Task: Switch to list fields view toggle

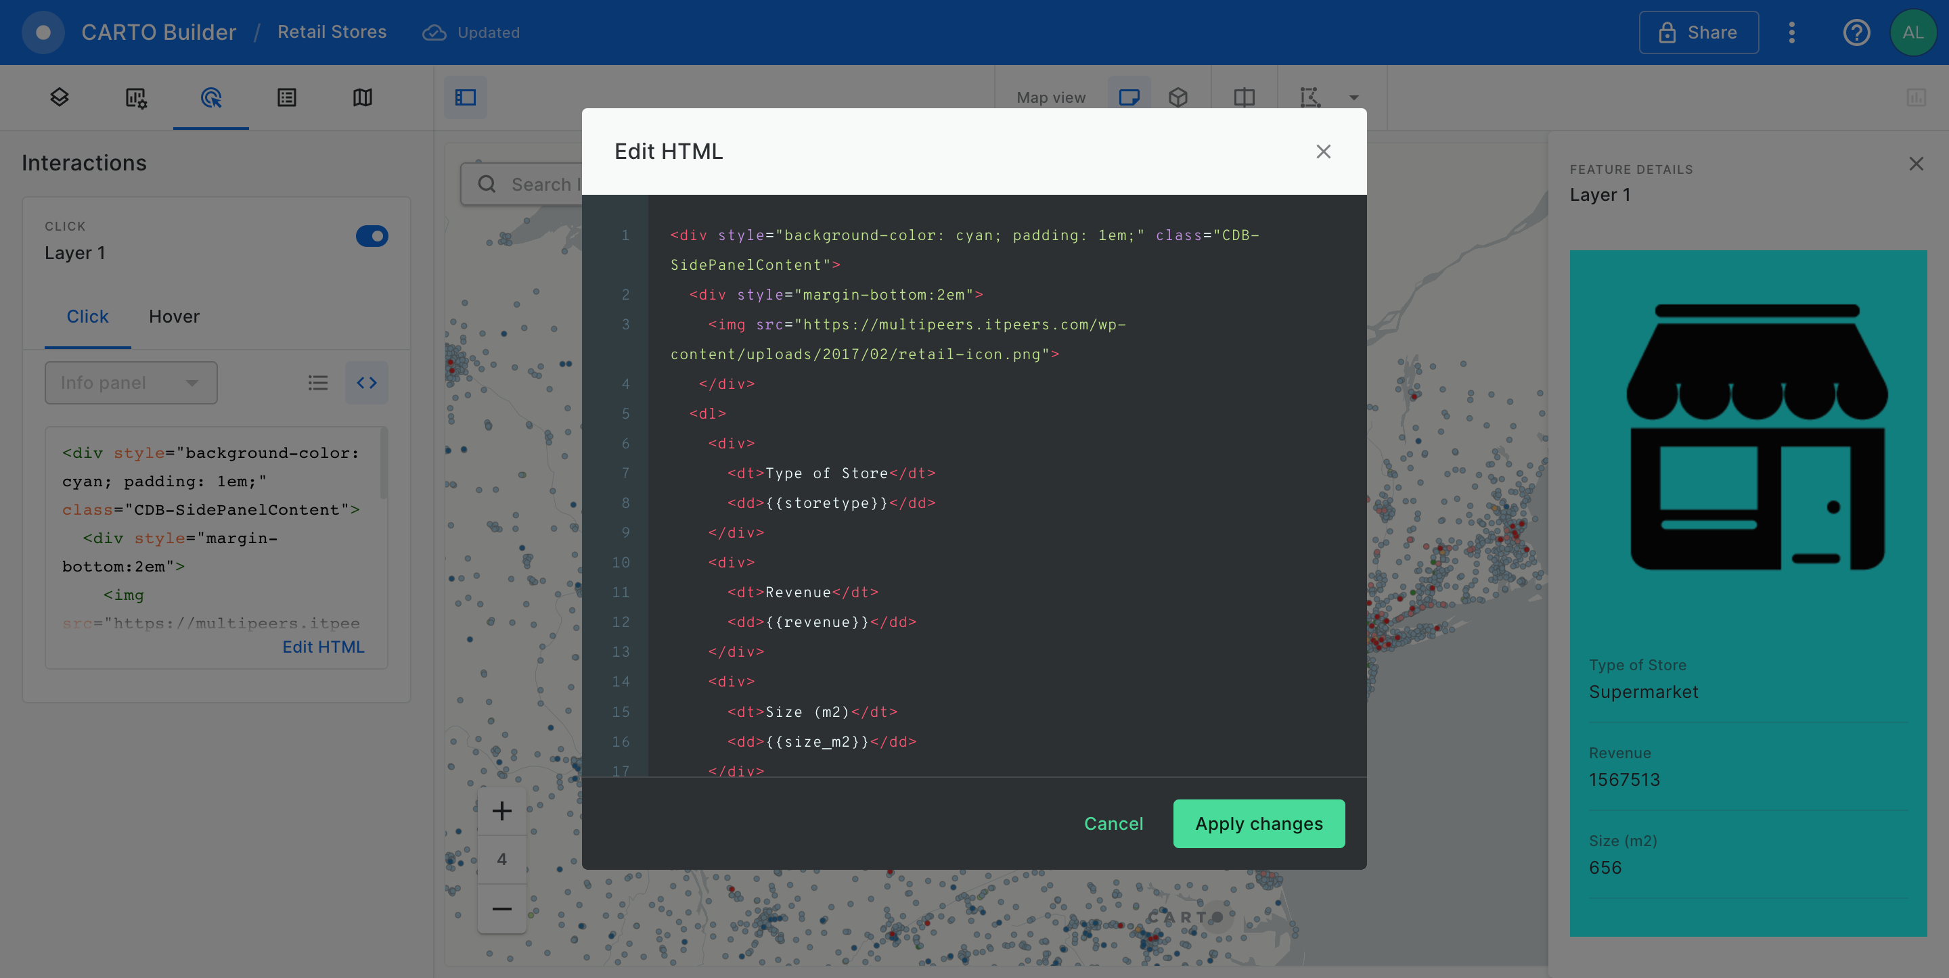Action: click(x=318, y=383)
